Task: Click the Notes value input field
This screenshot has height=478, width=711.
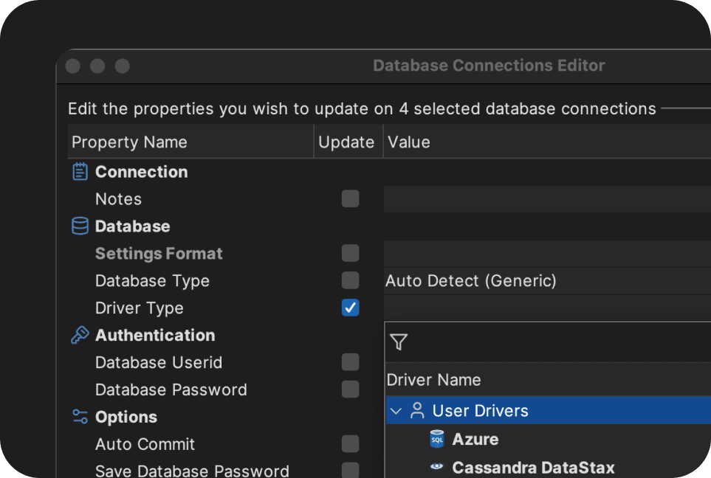Action: [x=546, y=199]
